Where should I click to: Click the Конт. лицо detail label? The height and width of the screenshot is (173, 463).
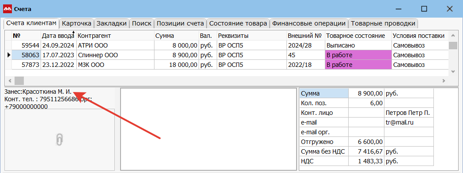(x=324, y=113)
